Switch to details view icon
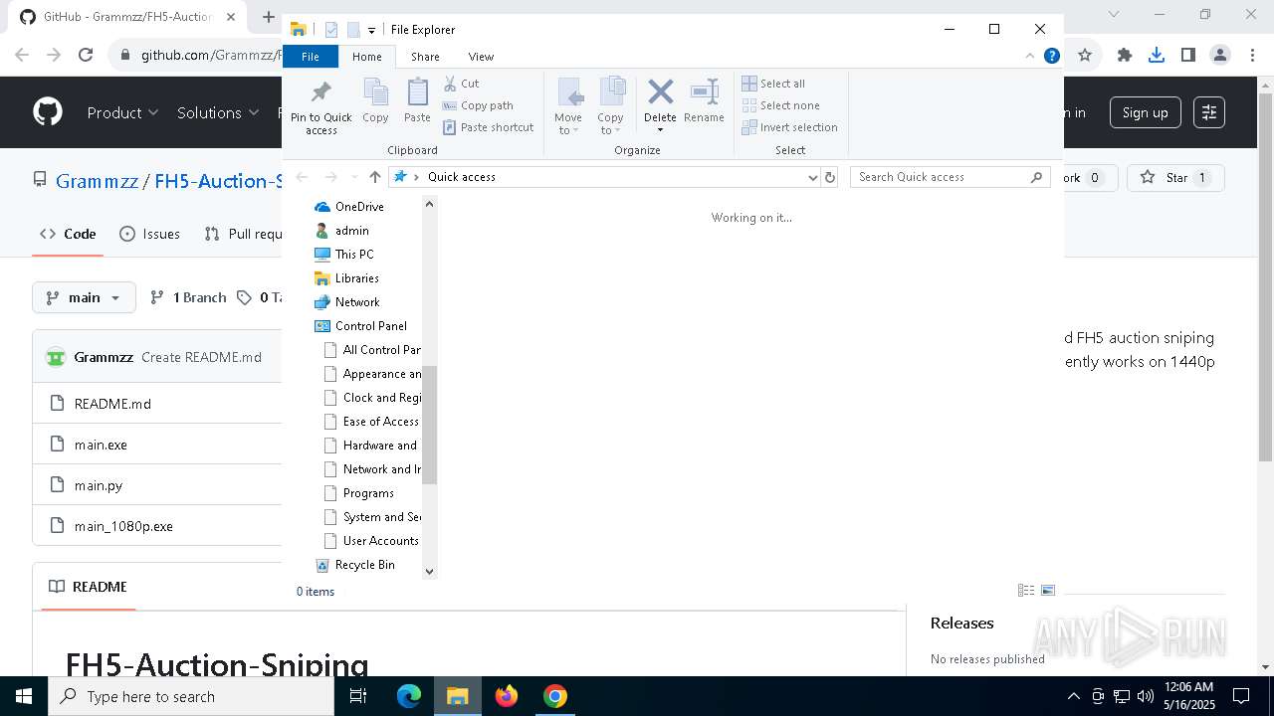Image resolution: width=1274 pixels, height=716 pixels. click(1026, 591)
